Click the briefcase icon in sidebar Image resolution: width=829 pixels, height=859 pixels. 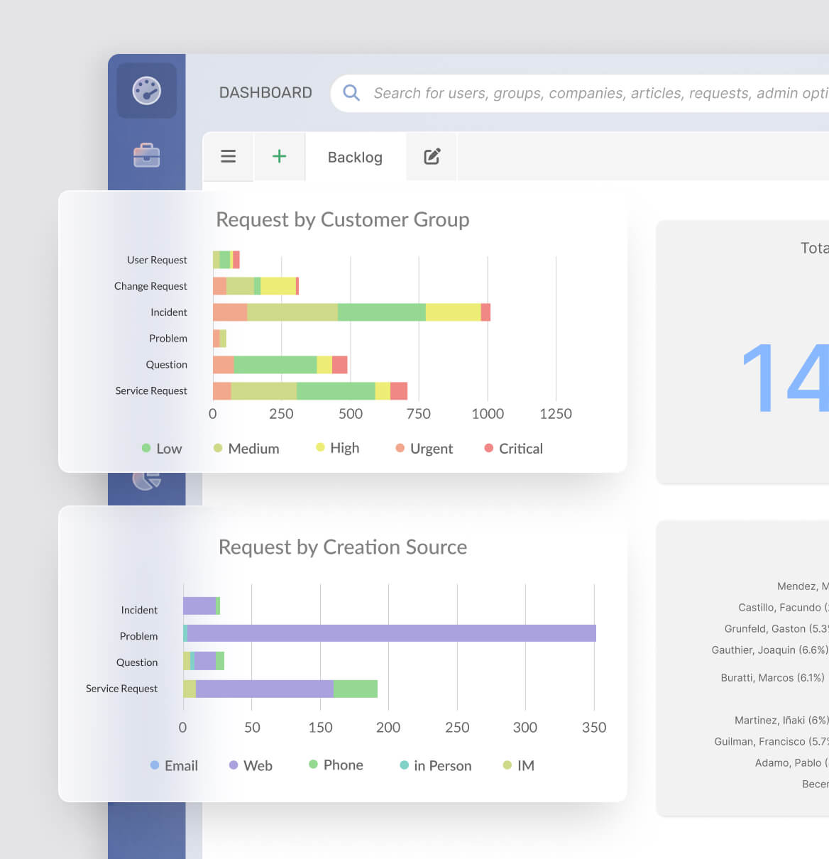(x=146, y=155)
